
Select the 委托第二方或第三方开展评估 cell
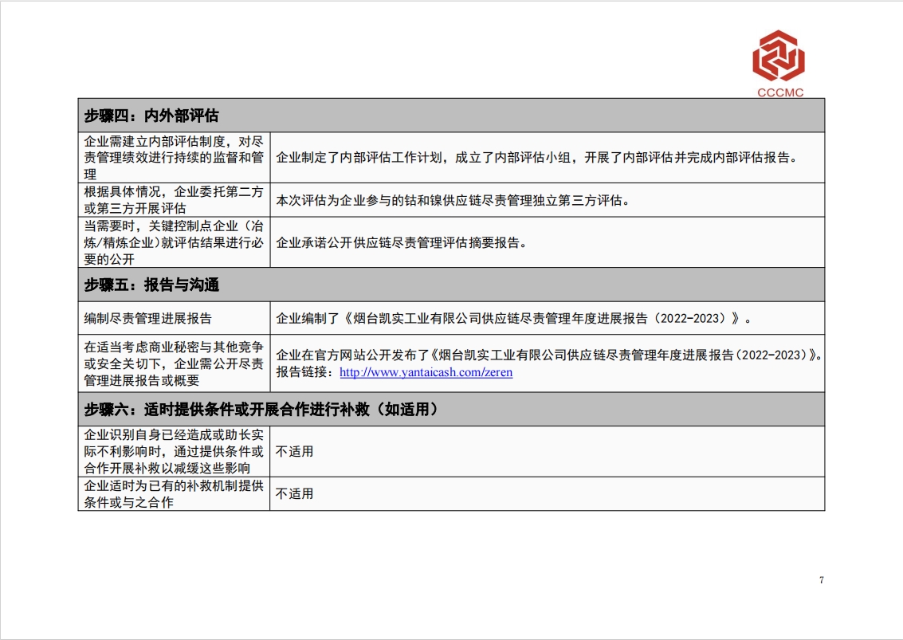click(x=174, y=200)
